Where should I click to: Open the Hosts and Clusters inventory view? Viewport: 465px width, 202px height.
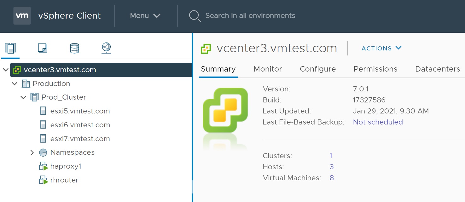point(10,48)
